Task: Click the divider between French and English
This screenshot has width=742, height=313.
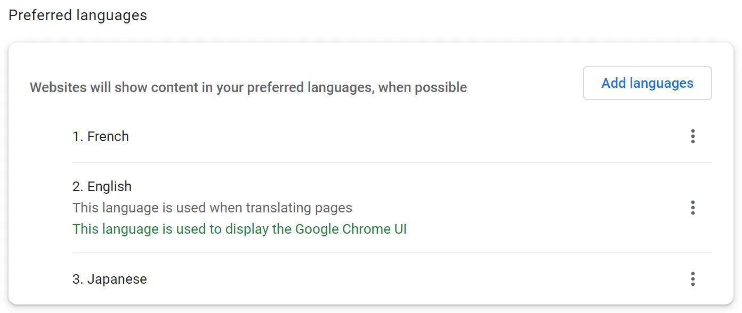Action: click(392, 162)
